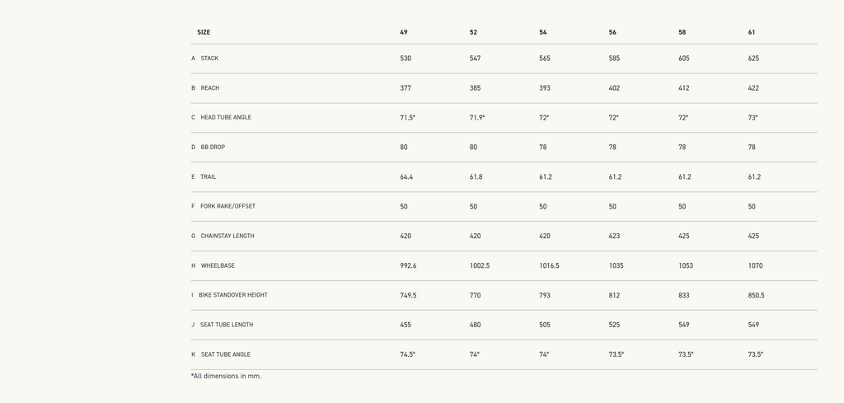Click the REACH row label

[210, 87]
